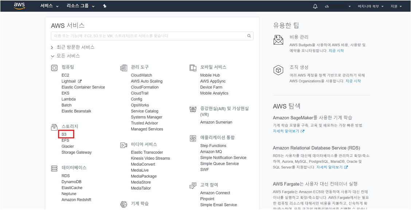Click the pin shortcut icon in navbar
Image resolution: width=411 pixels, height=210 pixels.
[x=105, y=6]
